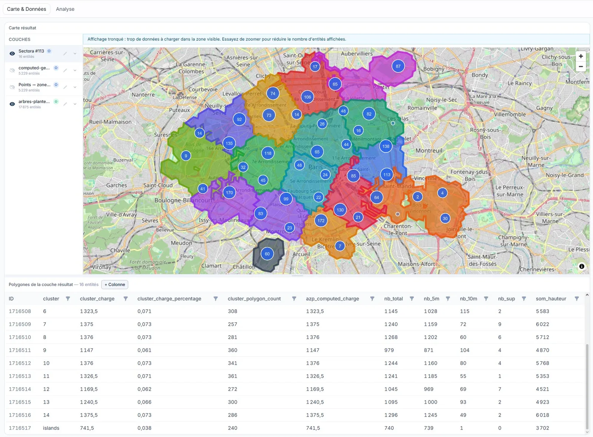This screenshot has height=437, width=593.
Task: Open filter for cluster column
Action: [x=68, y=299]
